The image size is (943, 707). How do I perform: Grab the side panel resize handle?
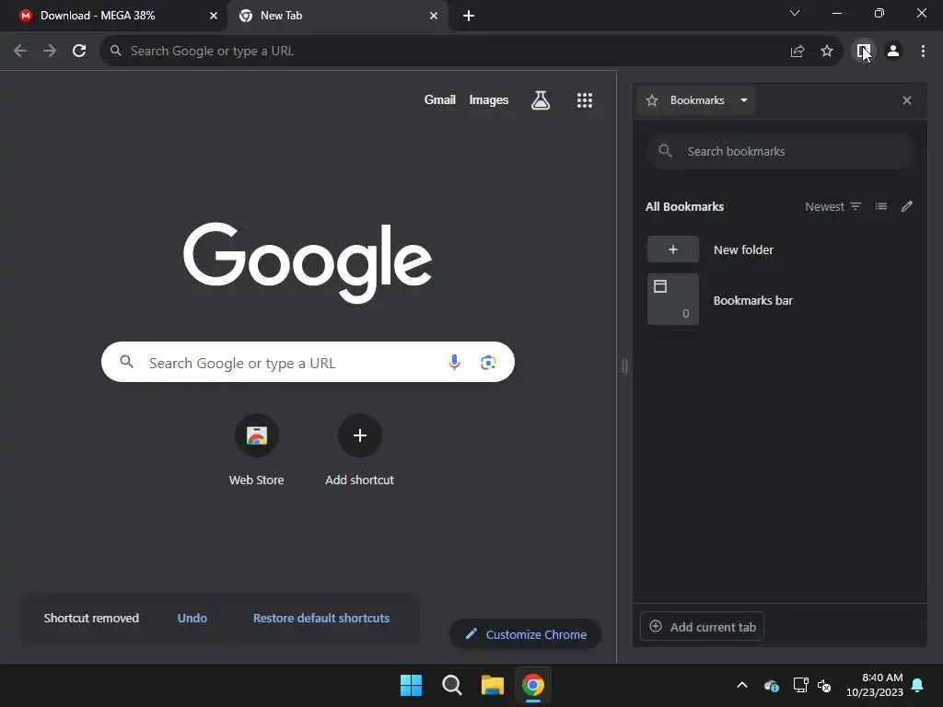[625, 365]
